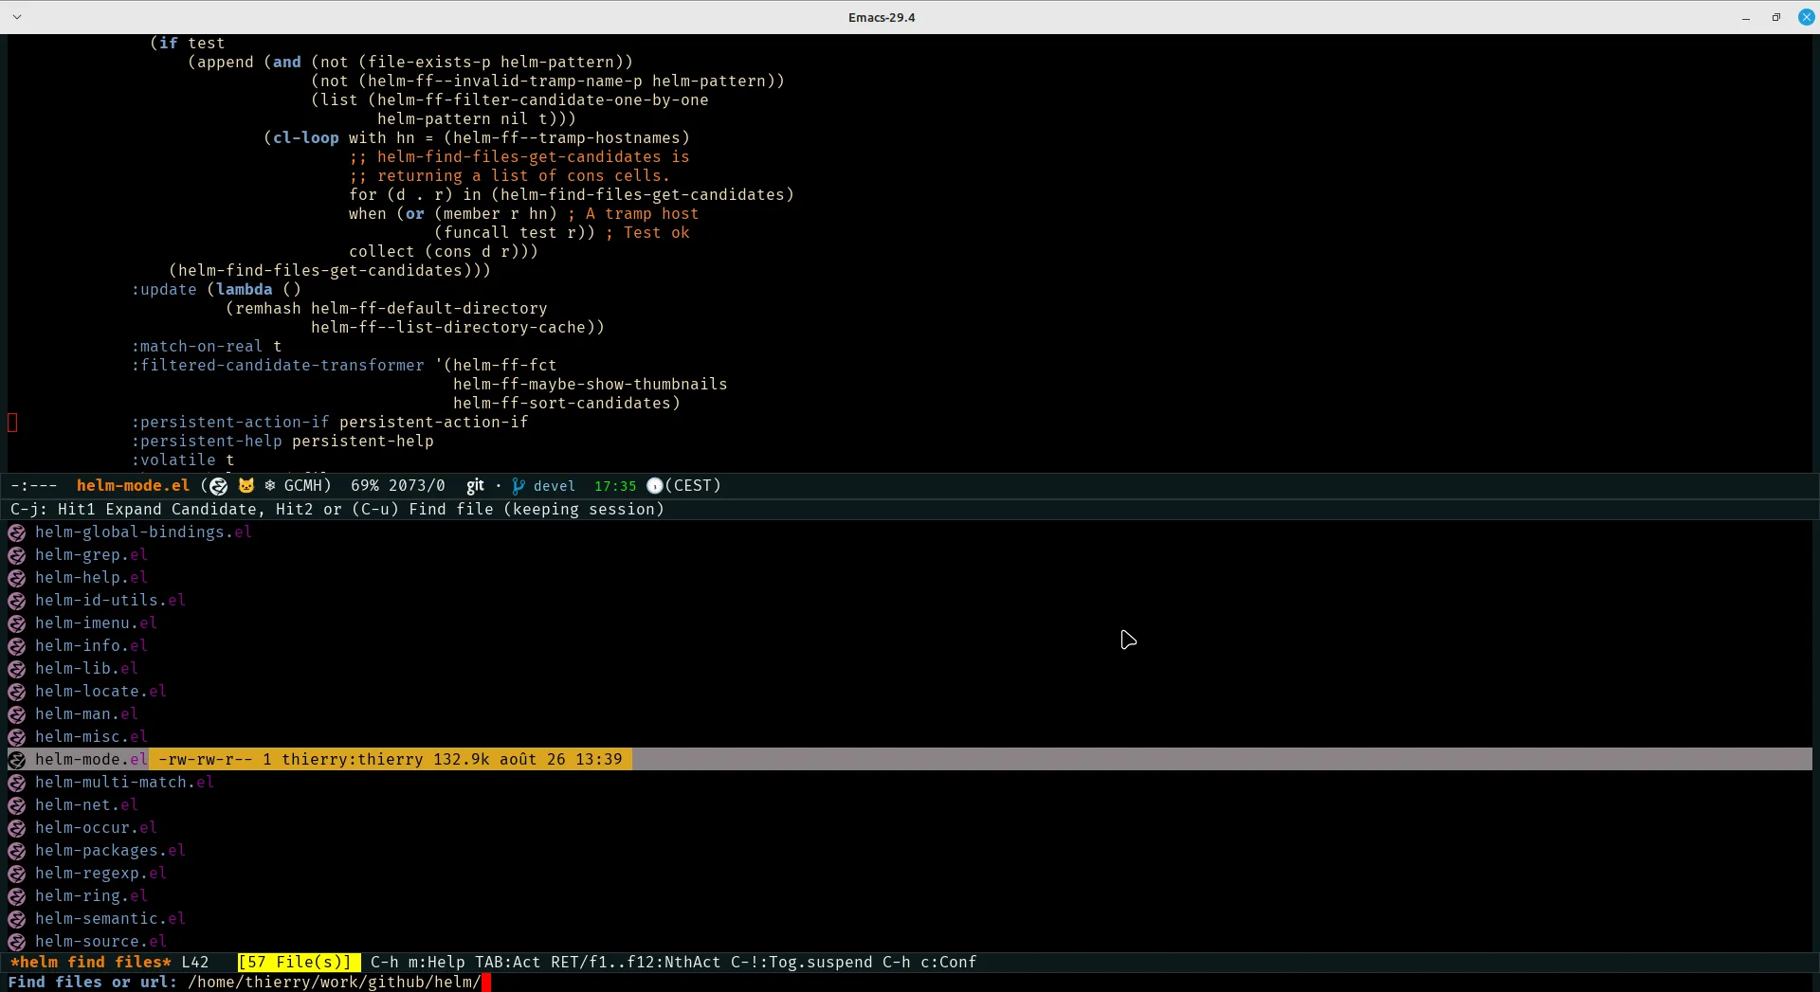Click the clock icon before (CEST)
Image resolution: width=1820 pixels, height=992 pixels.
tap(654, 486)
